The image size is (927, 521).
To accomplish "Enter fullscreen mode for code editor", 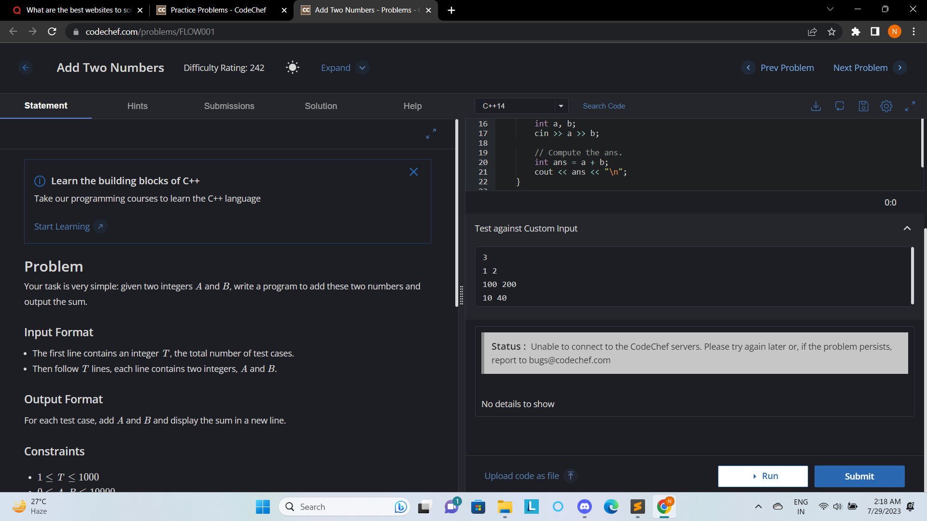I will tap(910, 106).
